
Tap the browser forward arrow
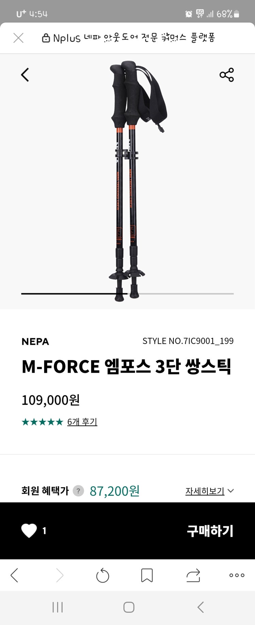tap(60, 575)
